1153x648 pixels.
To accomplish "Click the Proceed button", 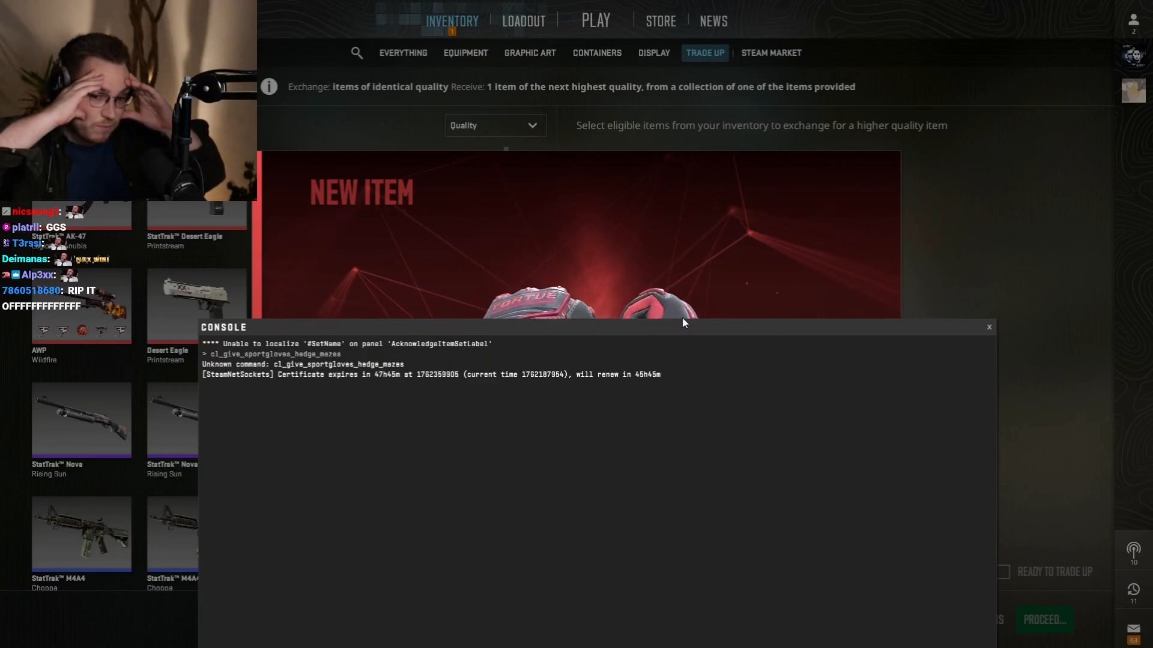I will click(1044, 620).
